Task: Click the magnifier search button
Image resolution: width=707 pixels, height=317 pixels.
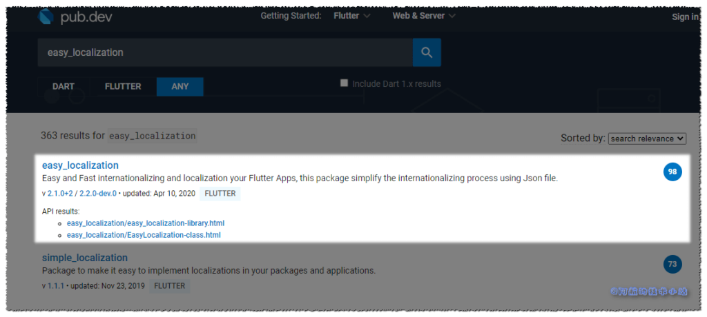Action: tap(427, 52)
